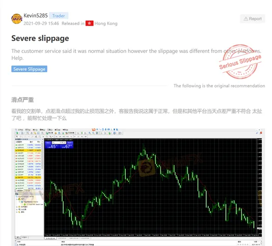Switch chart to MN timeframe

pyautogui.click(x=85, y=137)
